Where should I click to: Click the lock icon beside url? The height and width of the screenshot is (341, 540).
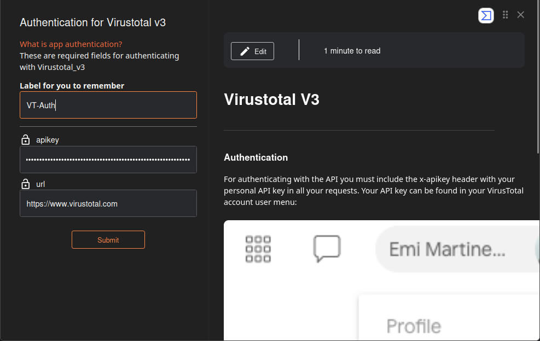tap(25, 184)
